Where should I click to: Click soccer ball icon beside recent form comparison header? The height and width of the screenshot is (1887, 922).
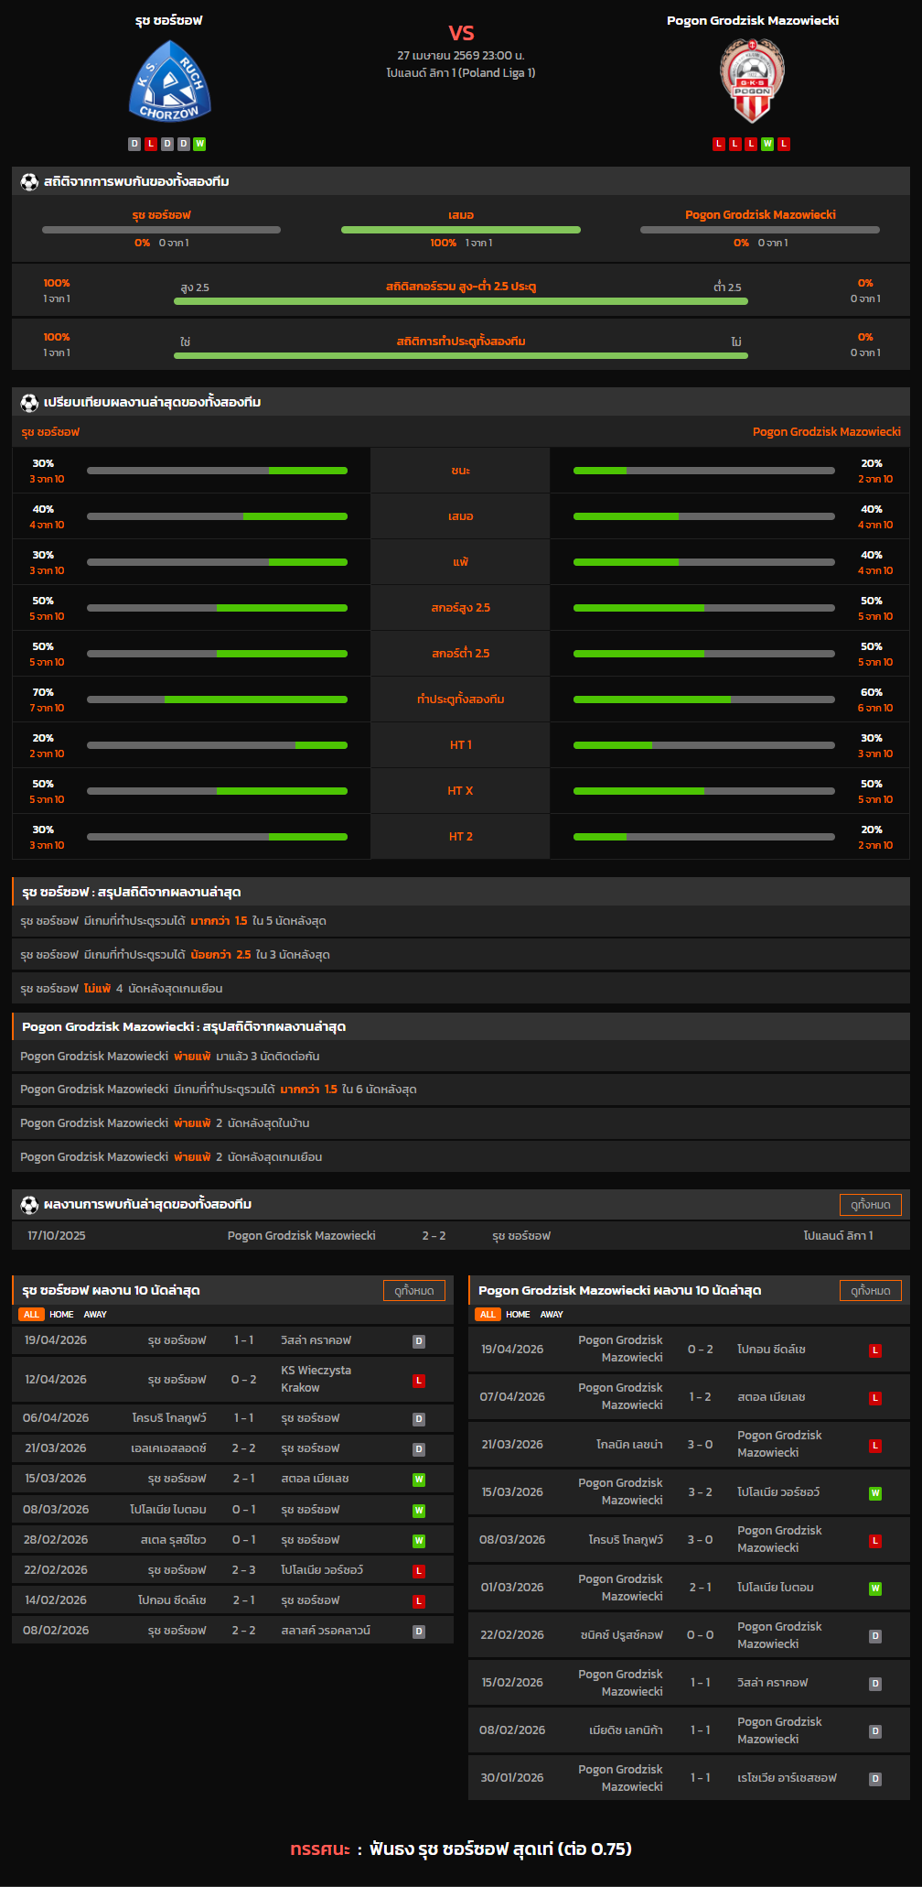[29, 403]
